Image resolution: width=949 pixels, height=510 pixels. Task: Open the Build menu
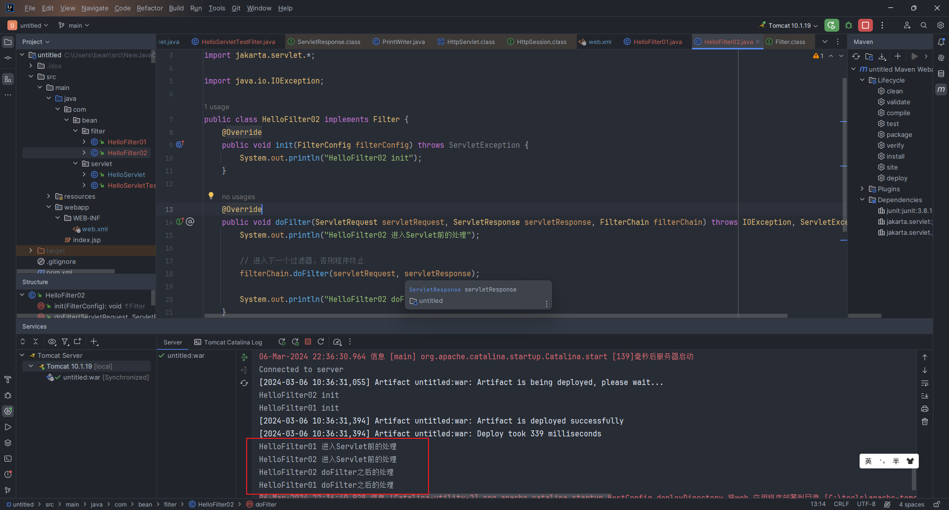coord(176,8)
